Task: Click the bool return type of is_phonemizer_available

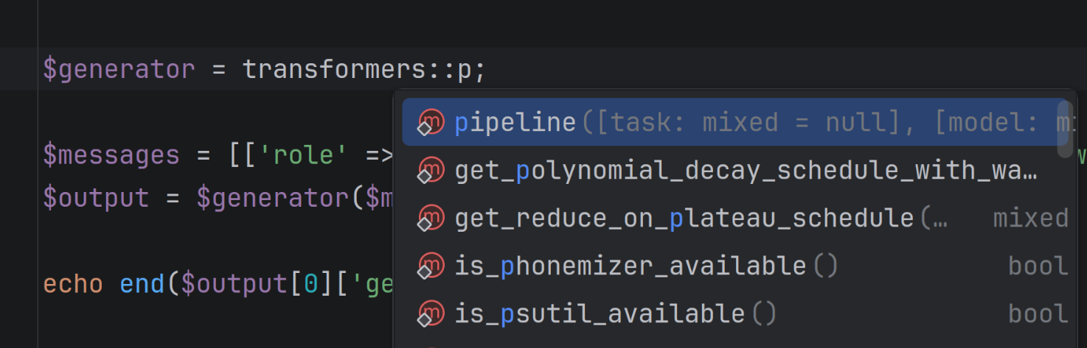Action: point(1038,266)
